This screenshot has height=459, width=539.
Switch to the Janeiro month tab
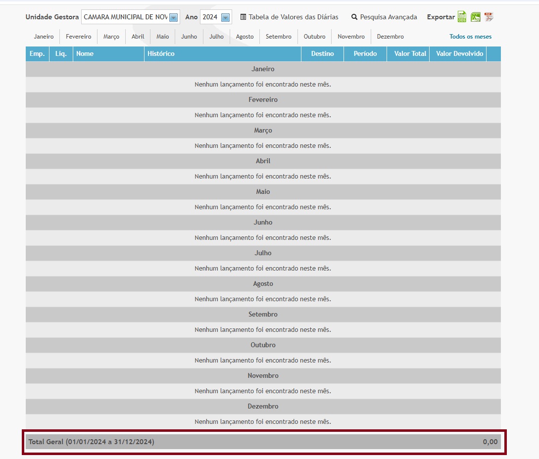[44, 37]
